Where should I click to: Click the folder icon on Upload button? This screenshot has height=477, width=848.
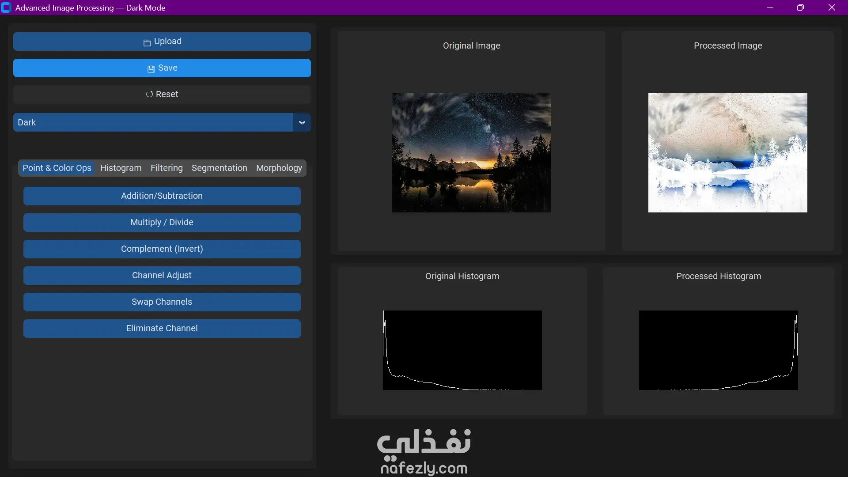[147, 42]
